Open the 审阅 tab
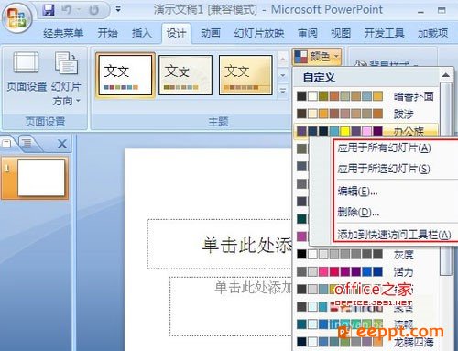Image resolution: width=458 pixels, height=351 pixels. click(x=308, y=33)
